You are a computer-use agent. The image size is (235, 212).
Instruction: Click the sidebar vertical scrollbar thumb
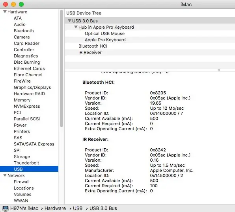(x=61, y=68)
